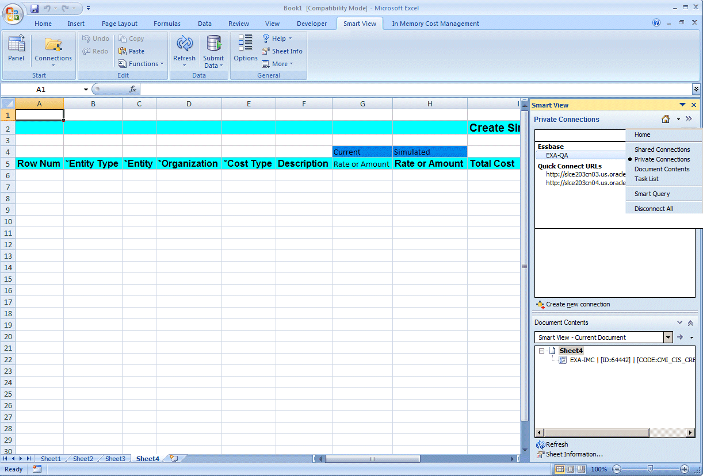Viewport: 703px width, 476px height.
Task: Click the Paste data points icon
Action: (x=131, y=51)
